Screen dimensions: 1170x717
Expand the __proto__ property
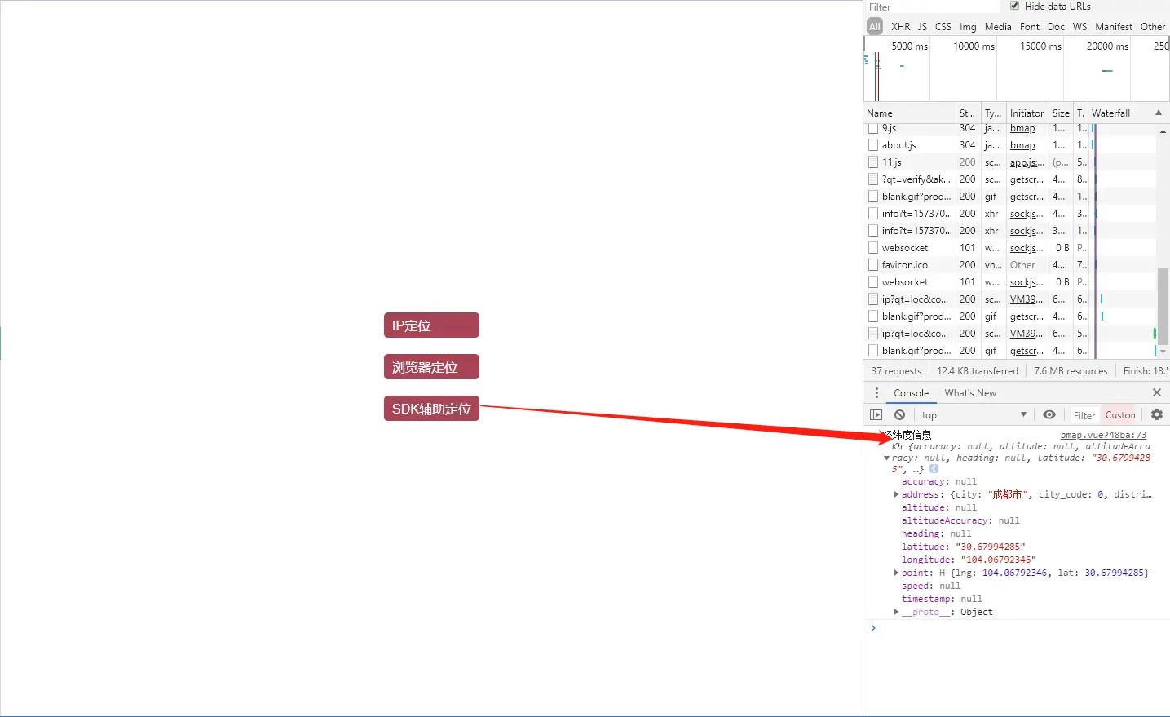pyautogui.click(x=896, y=612)
